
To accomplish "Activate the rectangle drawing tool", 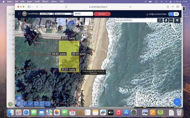I will tap(42, 103).
